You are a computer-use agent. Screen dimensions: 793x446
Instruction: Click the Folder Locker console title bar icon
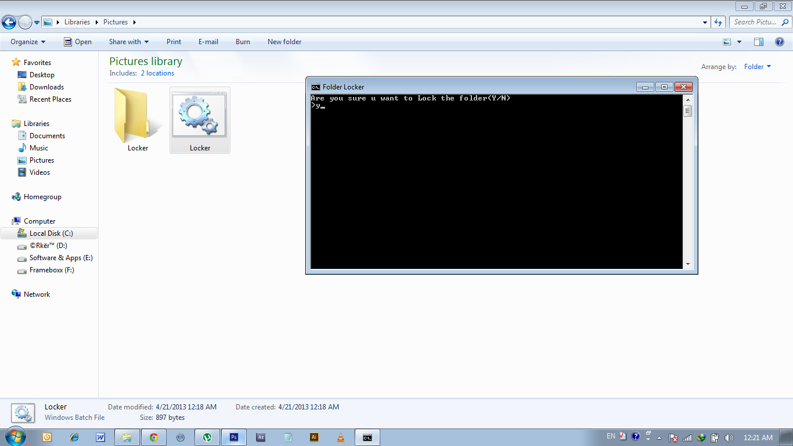coord(316,87)
